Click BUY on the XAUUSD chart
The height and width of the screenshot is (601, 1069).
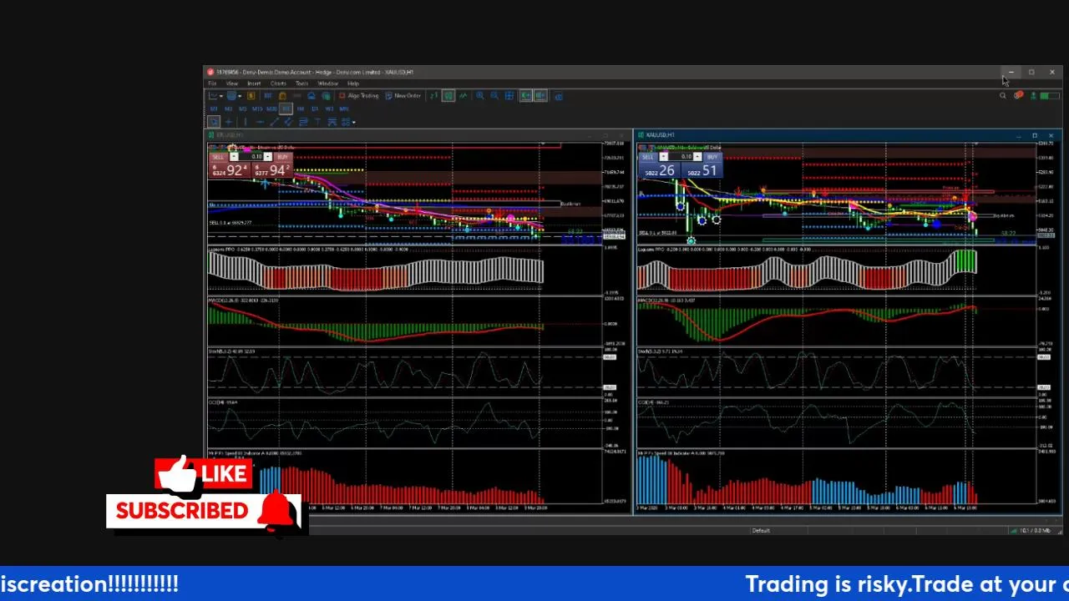(712, 157)
